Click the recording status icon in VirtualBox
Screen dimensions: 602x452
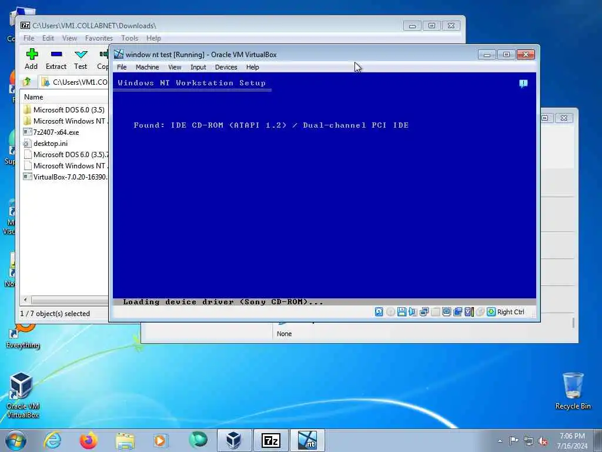pos(457,312)
